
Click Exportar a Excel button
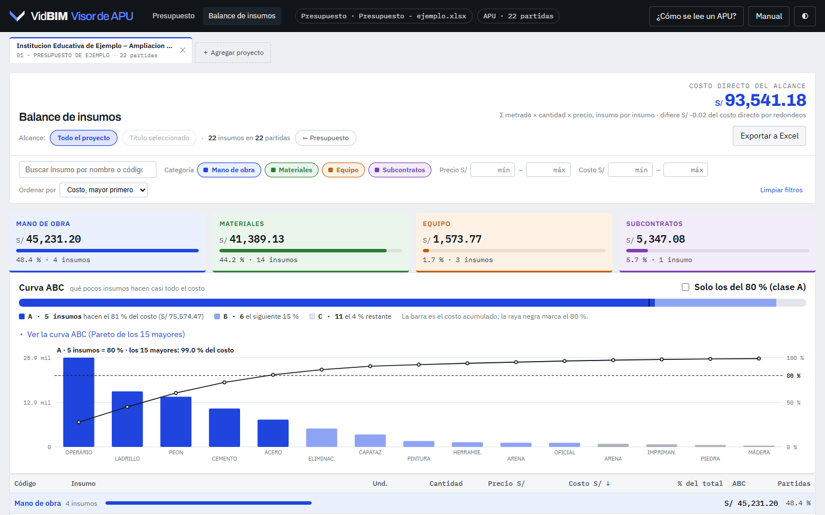(769, 136)
